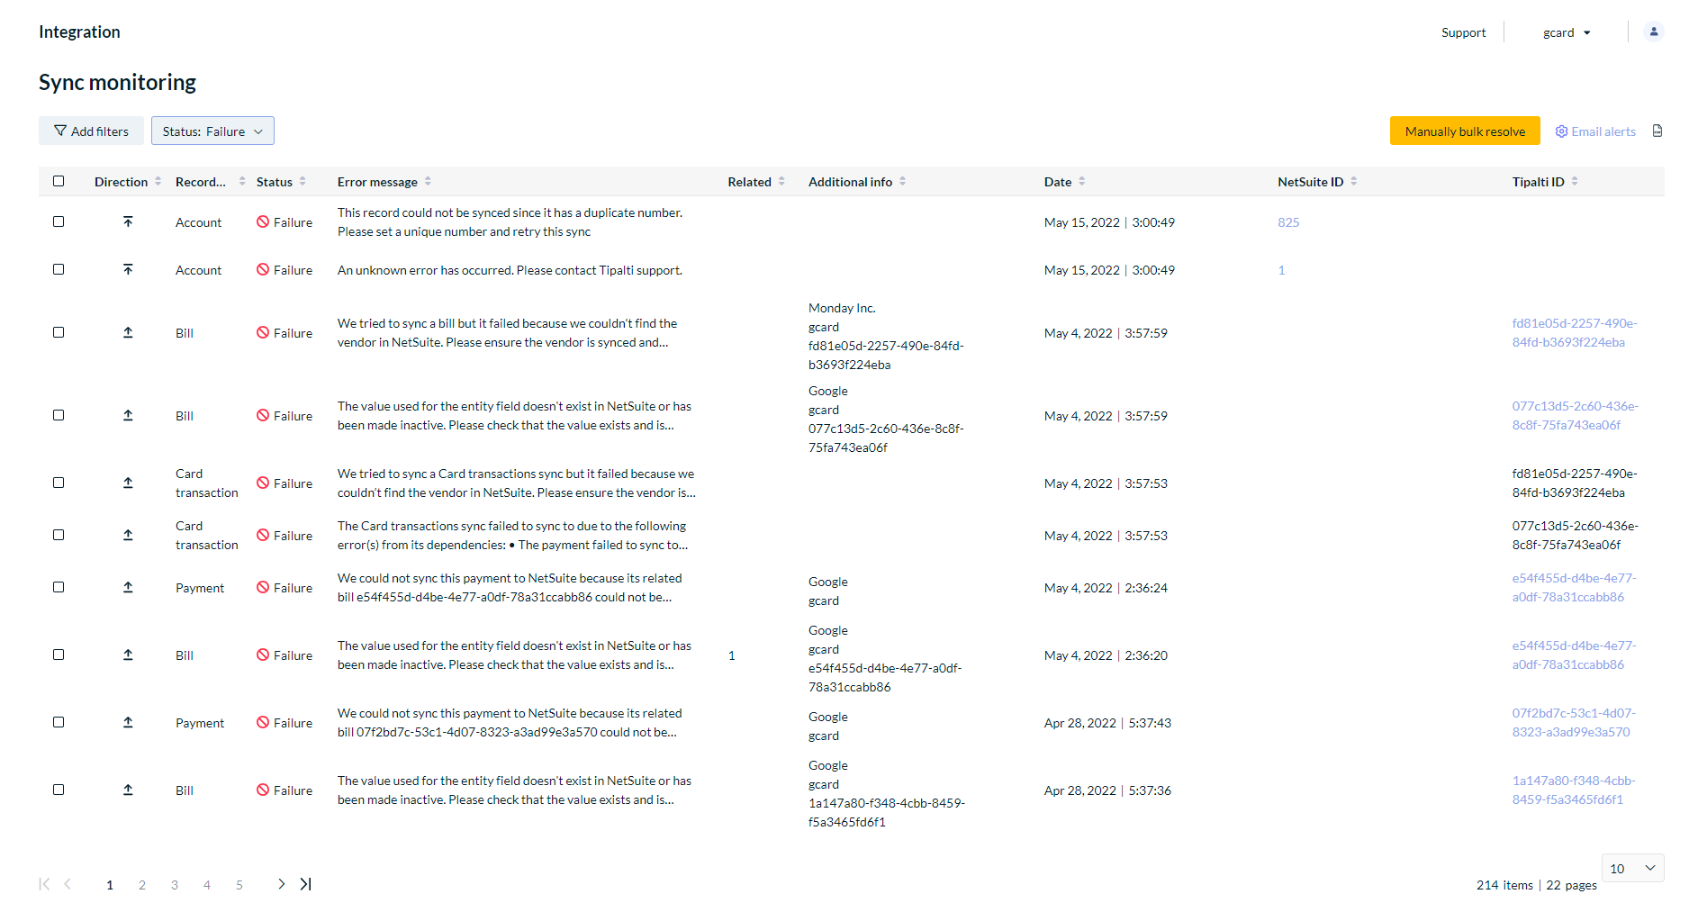
Task: Check first Card transaction row checkbox
Action: pyautogui.click(x=59, y=483)
